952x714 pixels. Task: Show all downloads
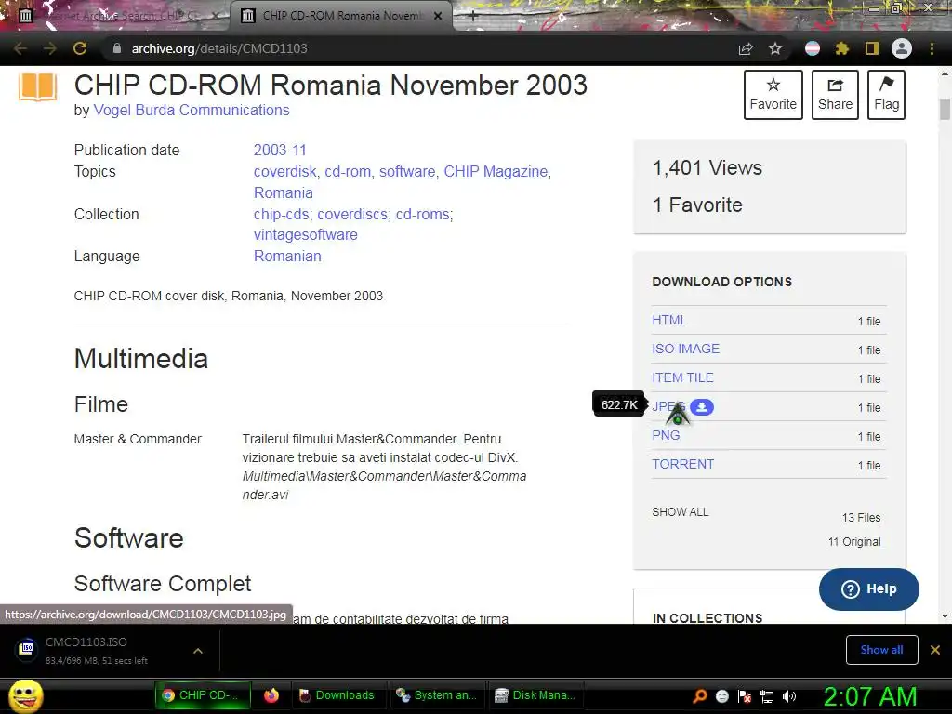(x=881, y=650)
